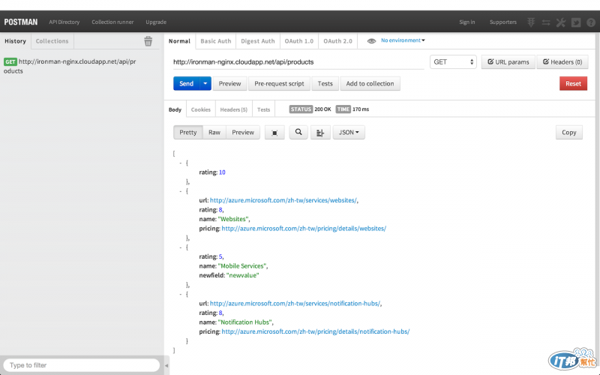Viewport: 600px width, 375px height.
Task: Open the response Cookies tab
Action: tap(201, 109)
